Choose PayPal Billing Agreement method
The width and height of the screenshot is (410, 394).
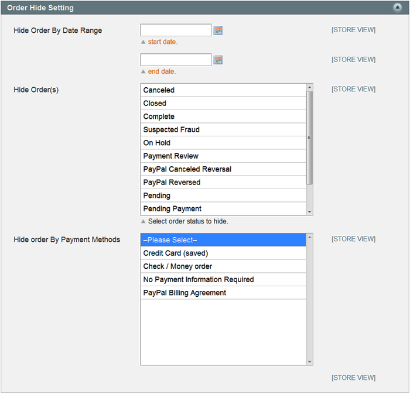click(223, 293)
